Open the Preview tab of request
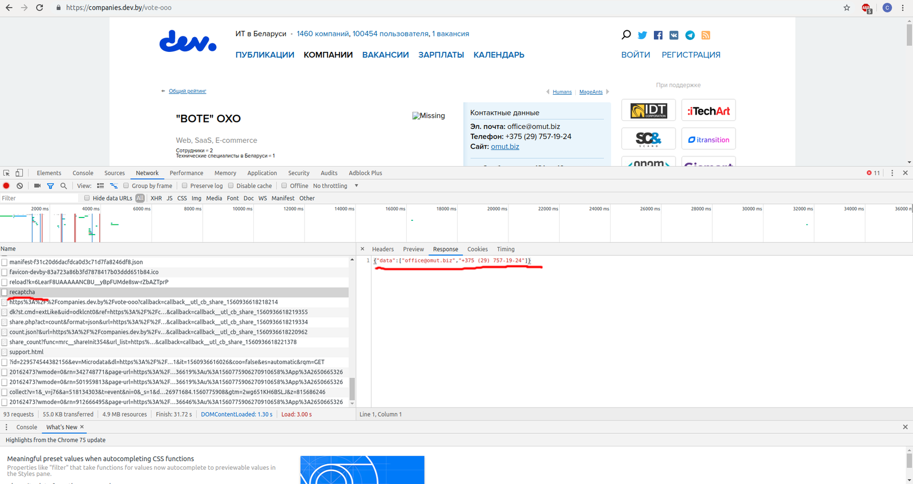 point(413,249)
